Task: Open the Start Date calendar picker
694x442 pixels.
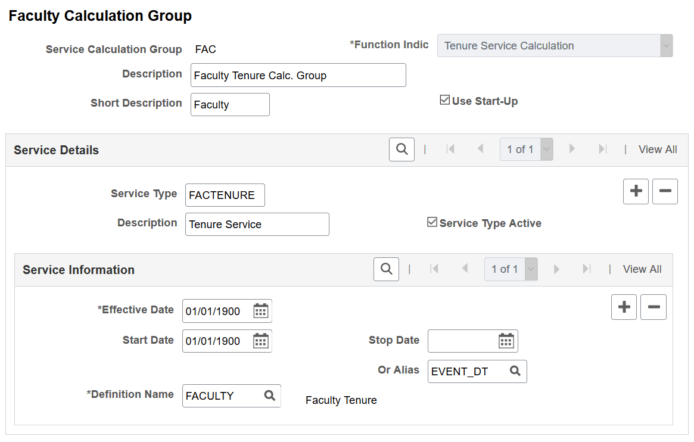Action: 261,341
